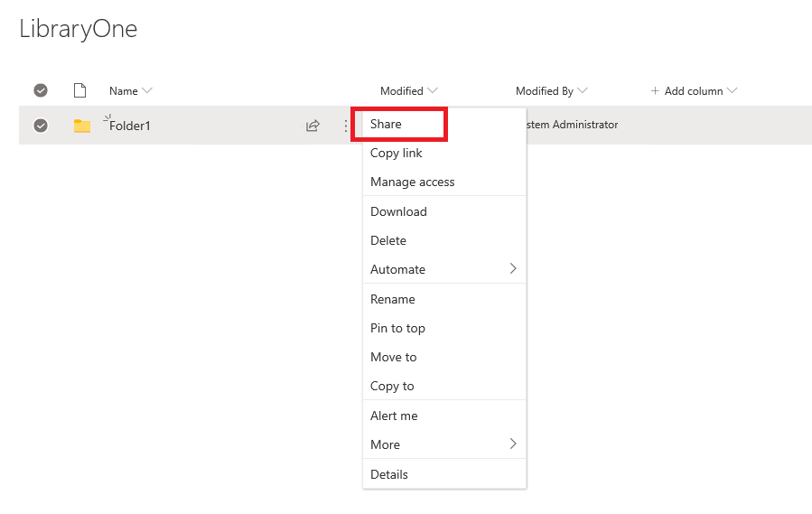Expand the More submenu arrow
This screenshot has height=514, width=812.
click(513, 444)
